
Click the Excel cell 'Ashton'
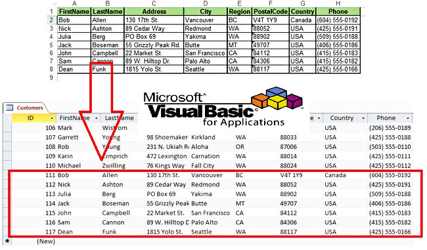[x=107, y=29]
